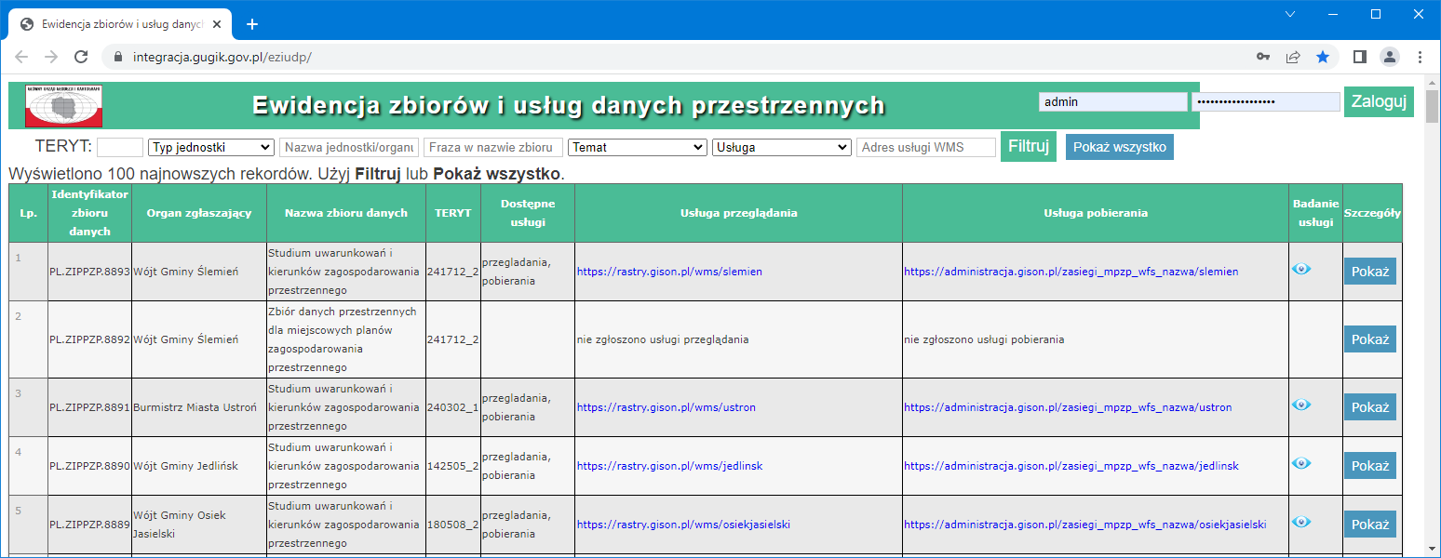Image resolution: width=1441 pixels, height=558 pixels.
Task: Toggle the eye icon in the Jedlińsk row
Action: (1302, 461)
